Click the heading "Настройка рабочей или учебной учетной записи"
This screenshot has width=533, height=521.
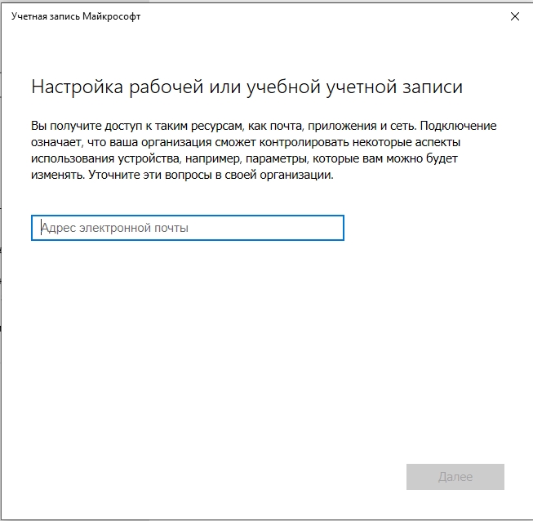[x=247, y=87]
